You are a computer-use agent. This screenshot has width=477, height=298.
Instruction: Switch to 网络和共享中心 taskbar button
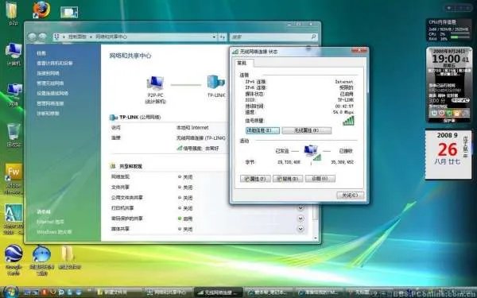pyautogui.click(x=169, y=292)
